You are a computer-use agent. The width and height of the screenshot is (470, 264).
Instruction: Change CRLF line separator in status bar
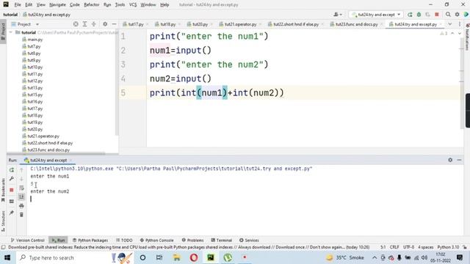click(x=394, y=247)
